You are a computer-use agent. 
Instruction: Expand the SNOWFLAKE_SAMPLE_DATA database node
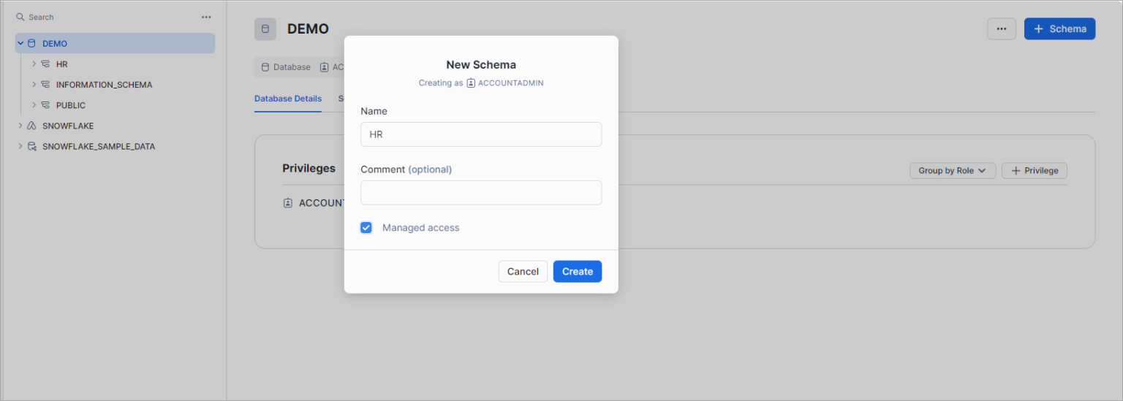coord(20,146)
